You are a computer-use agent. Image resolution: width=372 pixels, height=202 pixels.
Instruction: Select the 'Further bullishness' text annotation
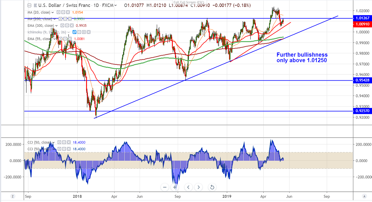tap(302, 58)
